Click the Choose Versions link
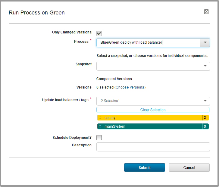The height and width of the screenshot is (187, 219). tap(130, 87)
